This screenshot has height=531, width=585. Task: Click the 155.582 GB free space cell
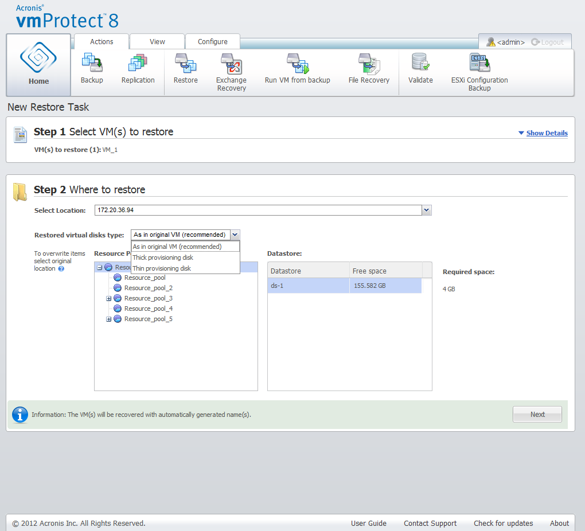385,286
